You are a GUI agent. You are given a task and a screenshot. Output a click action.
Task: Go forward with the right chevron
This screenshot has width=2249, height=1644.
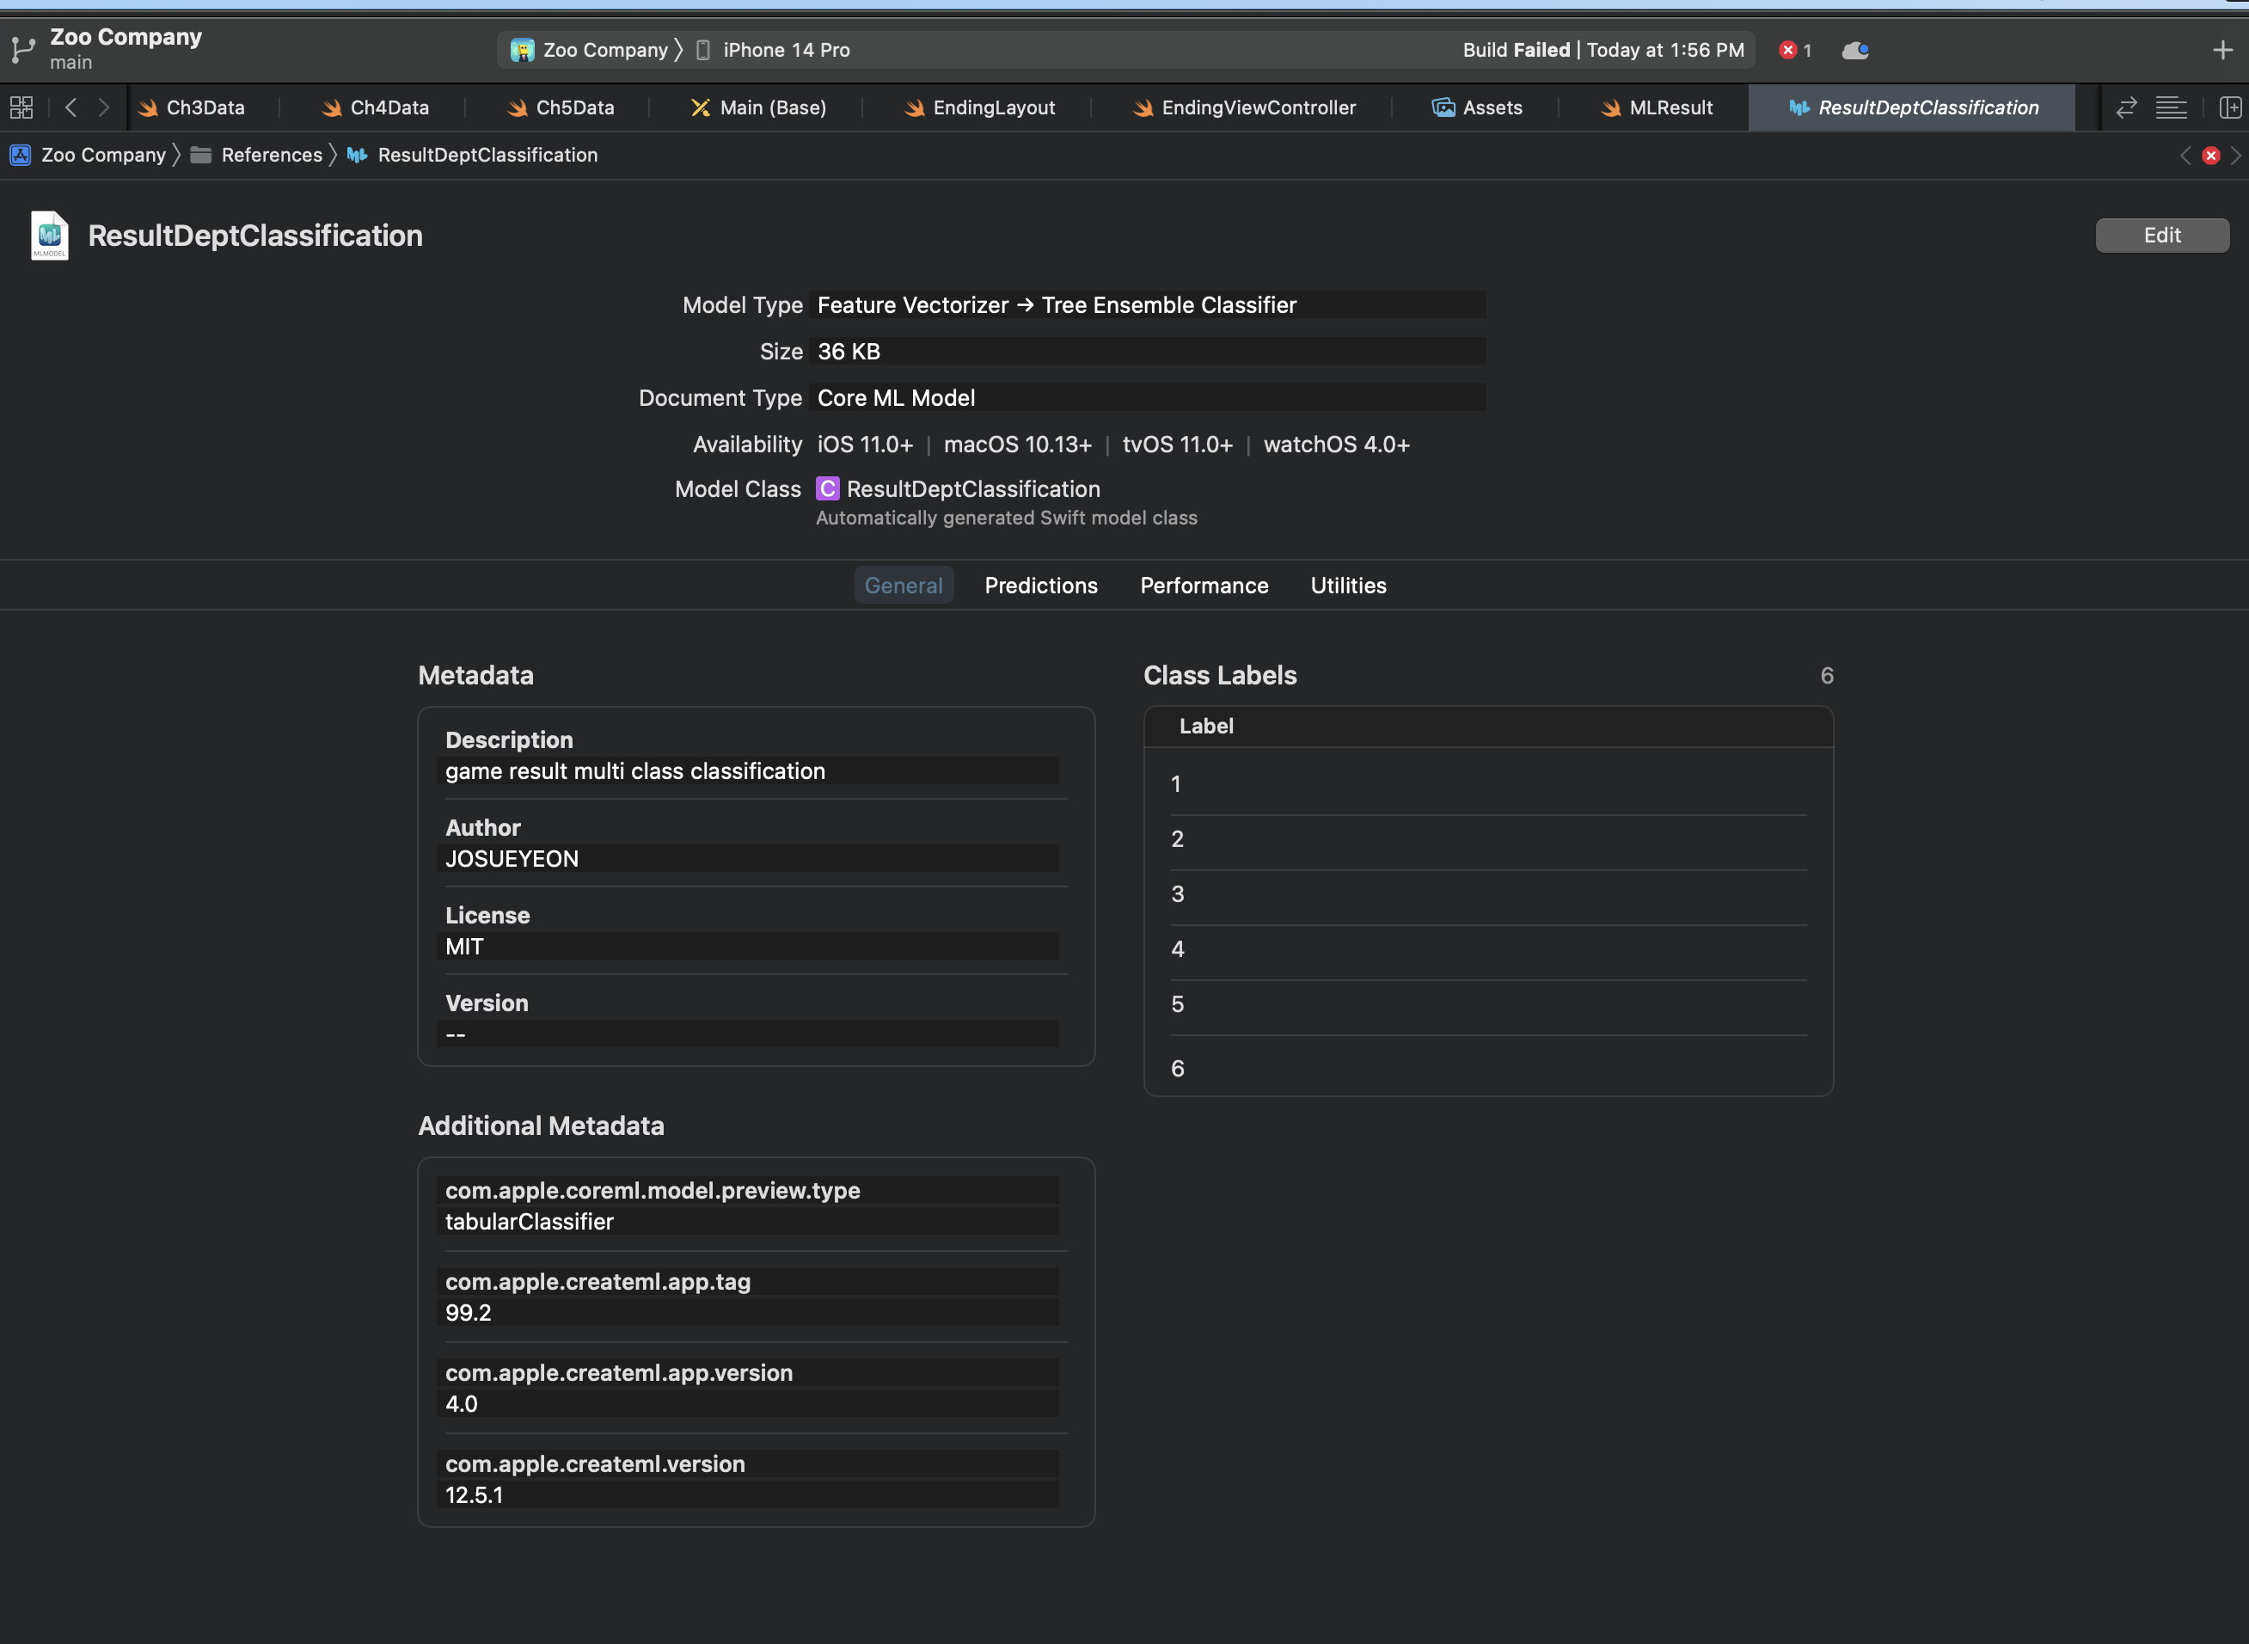pyautogui.click(x=103, y=107)
